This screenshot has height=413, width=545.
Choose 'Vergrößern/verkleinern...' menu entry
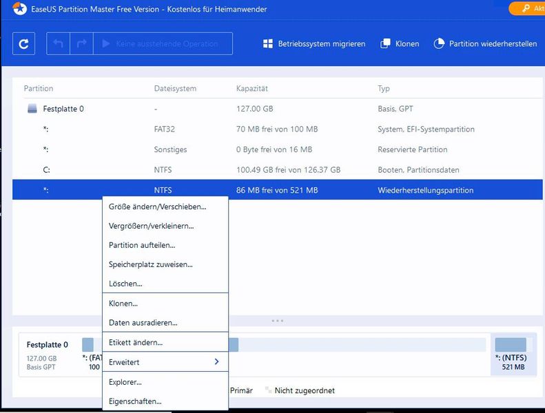pyautogui.click(x=165, y=226)
